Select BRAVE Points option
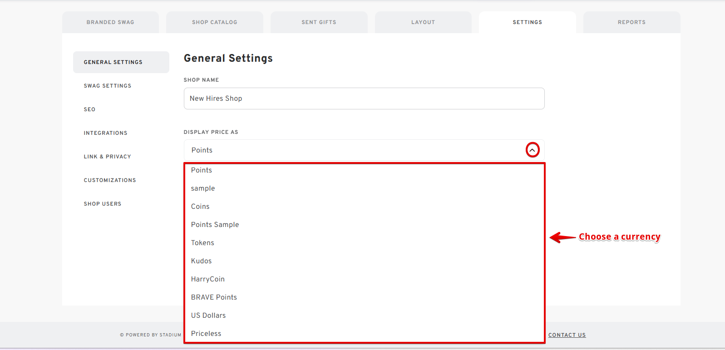The width and height of the screenshot is (725, 350). (214, 297)
